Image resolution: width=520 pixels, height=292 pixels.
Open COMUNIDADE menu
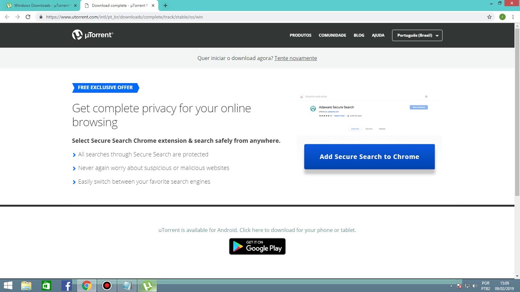332,35
